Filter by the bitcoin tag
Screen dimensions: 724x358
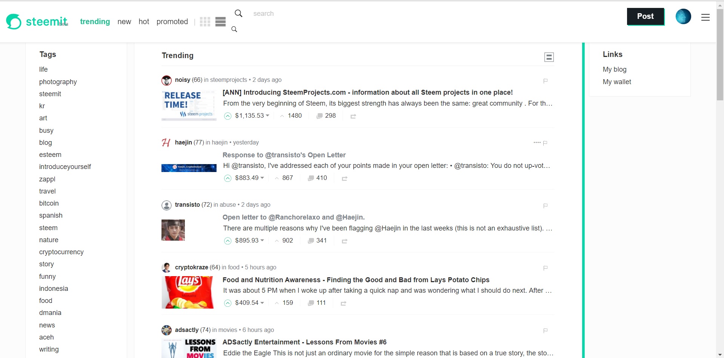(x=49, y=203)
